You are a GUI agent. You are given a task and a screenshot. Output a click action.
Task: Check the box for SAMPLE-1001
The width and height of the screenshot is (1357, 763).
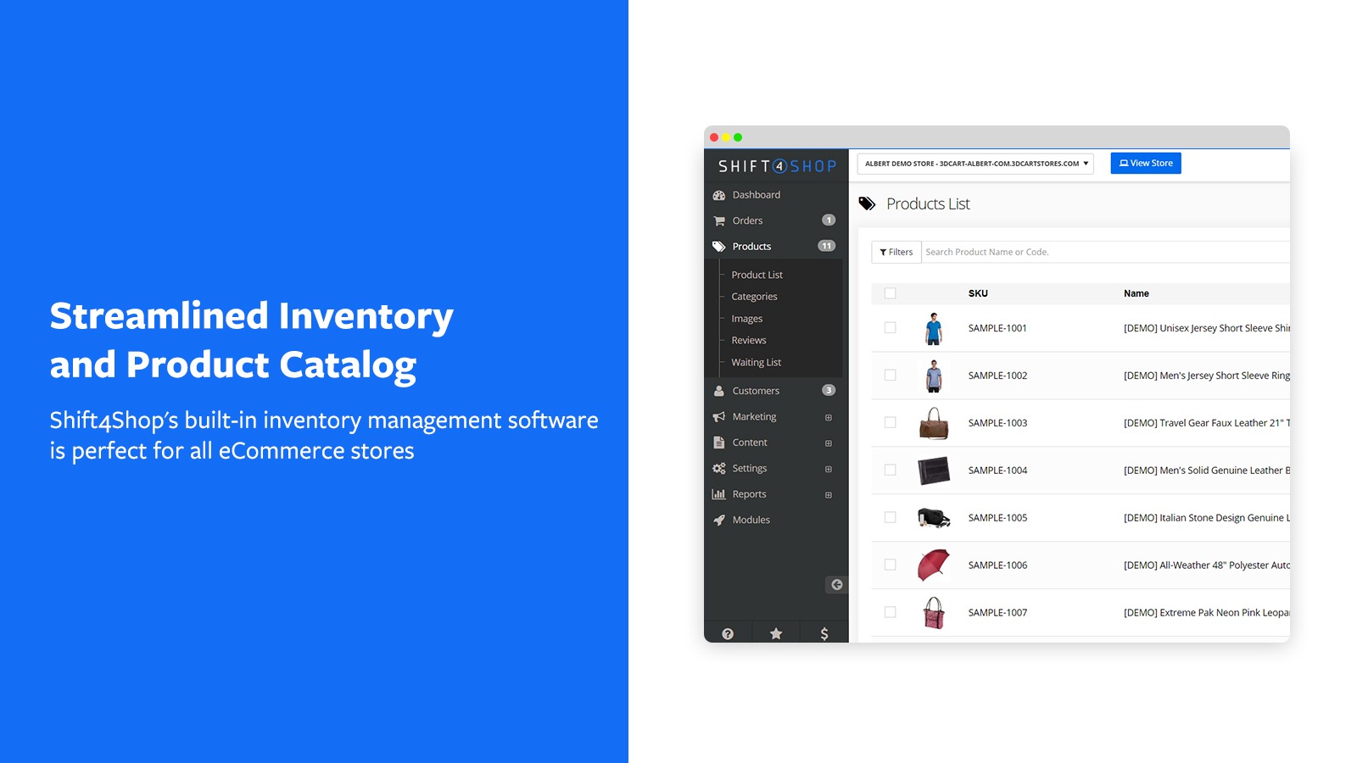tap(890, 328)
